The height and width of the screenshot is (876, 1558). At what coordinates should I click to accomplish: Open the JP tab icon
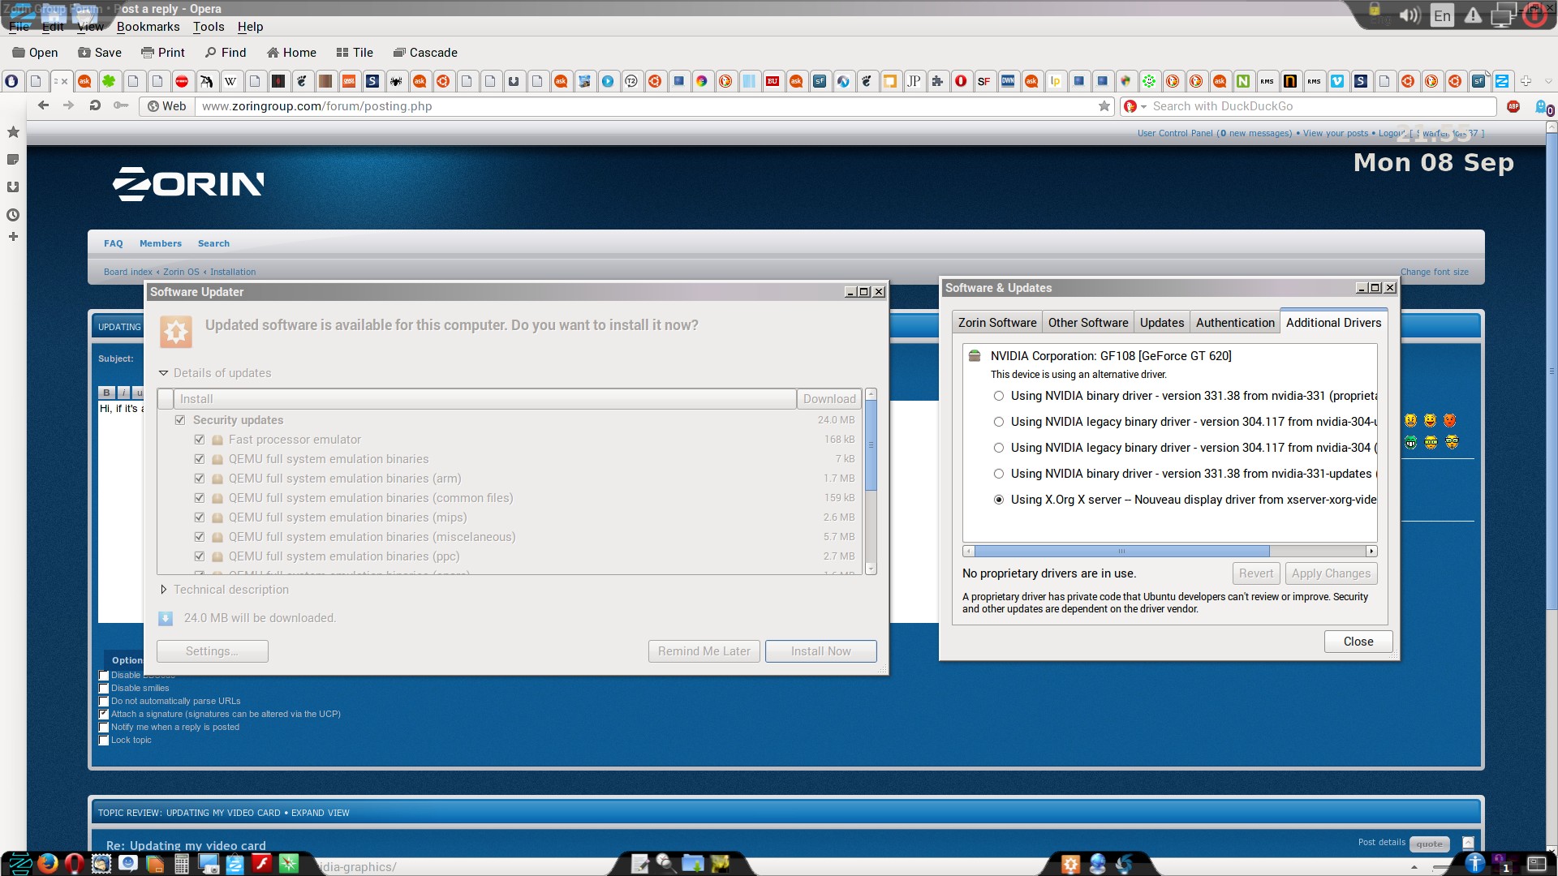914,81
